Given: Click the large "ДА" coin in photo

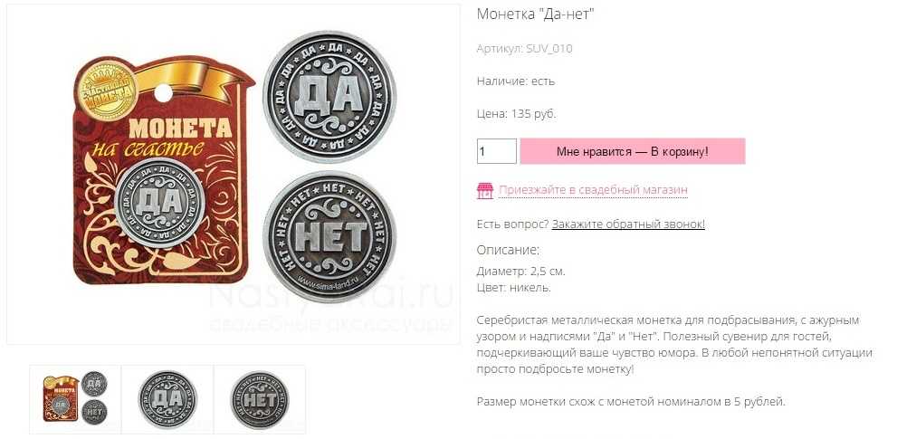Looking at the screenshot, I should click(x=329, y=97).
